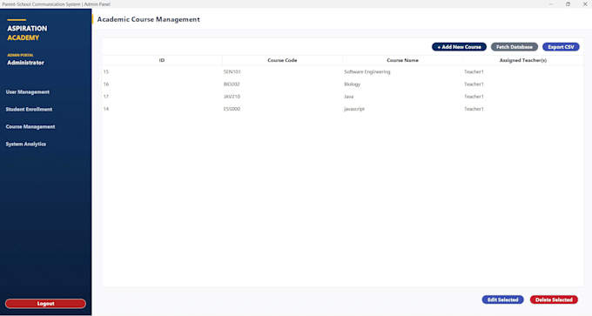Screen dimensions: 592x316
Task: Sort by ID column header
Action: click(x=162, y=60)
